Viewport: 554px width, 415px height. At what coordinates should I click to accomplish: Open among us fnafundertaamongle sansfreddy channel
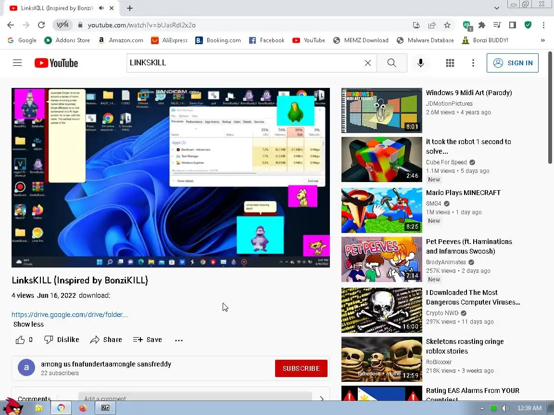tap(106, 364)
